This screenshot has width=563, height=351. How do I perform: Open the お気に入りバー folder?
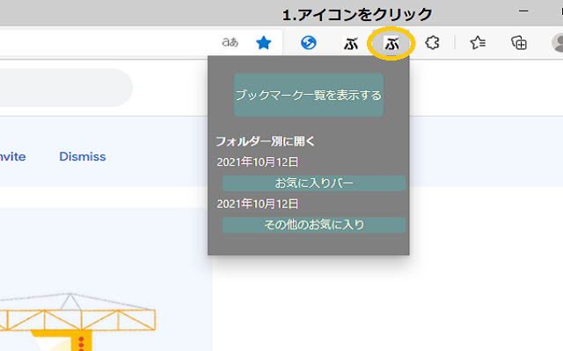click(x=314, y=183)
